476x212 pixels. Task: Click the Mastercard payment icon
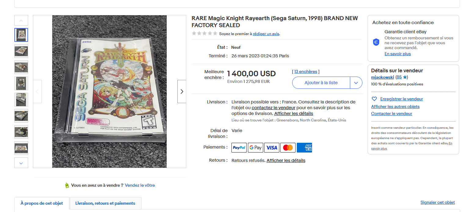pyautogui.click(x=288, y=148)
